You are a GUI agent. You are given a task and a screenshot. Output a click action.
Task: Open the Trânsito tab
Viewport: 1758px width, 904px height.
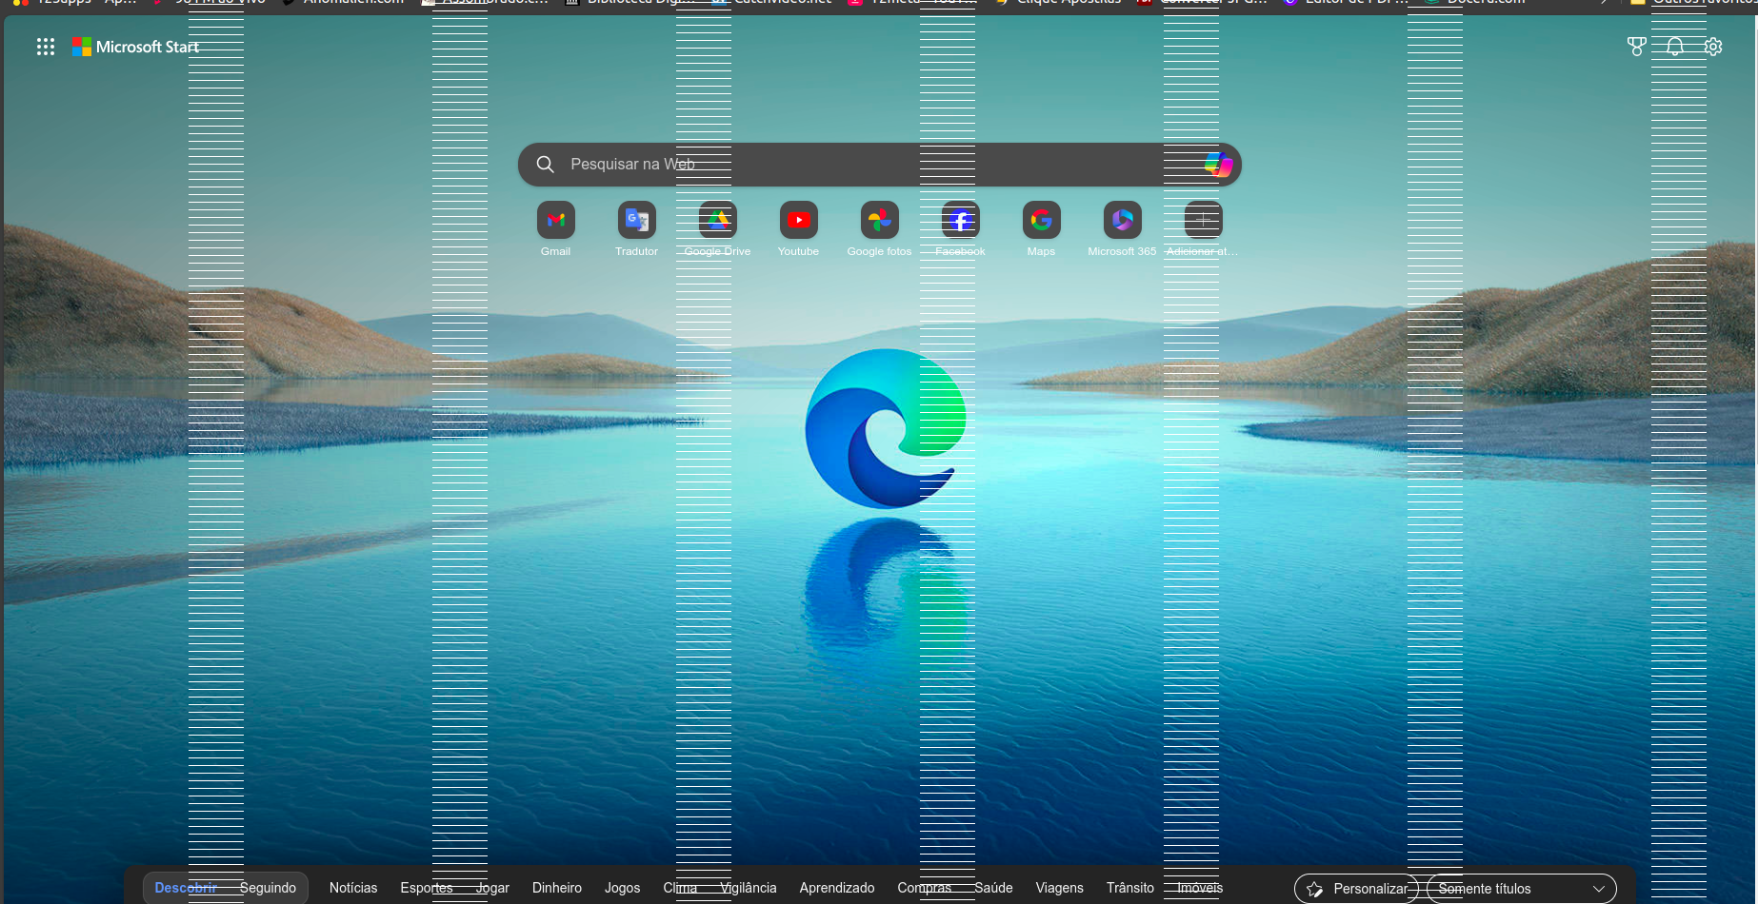coord(1130,888)
